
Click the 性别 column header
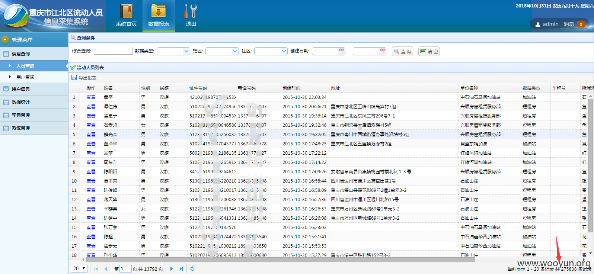[x=148, y=88]
